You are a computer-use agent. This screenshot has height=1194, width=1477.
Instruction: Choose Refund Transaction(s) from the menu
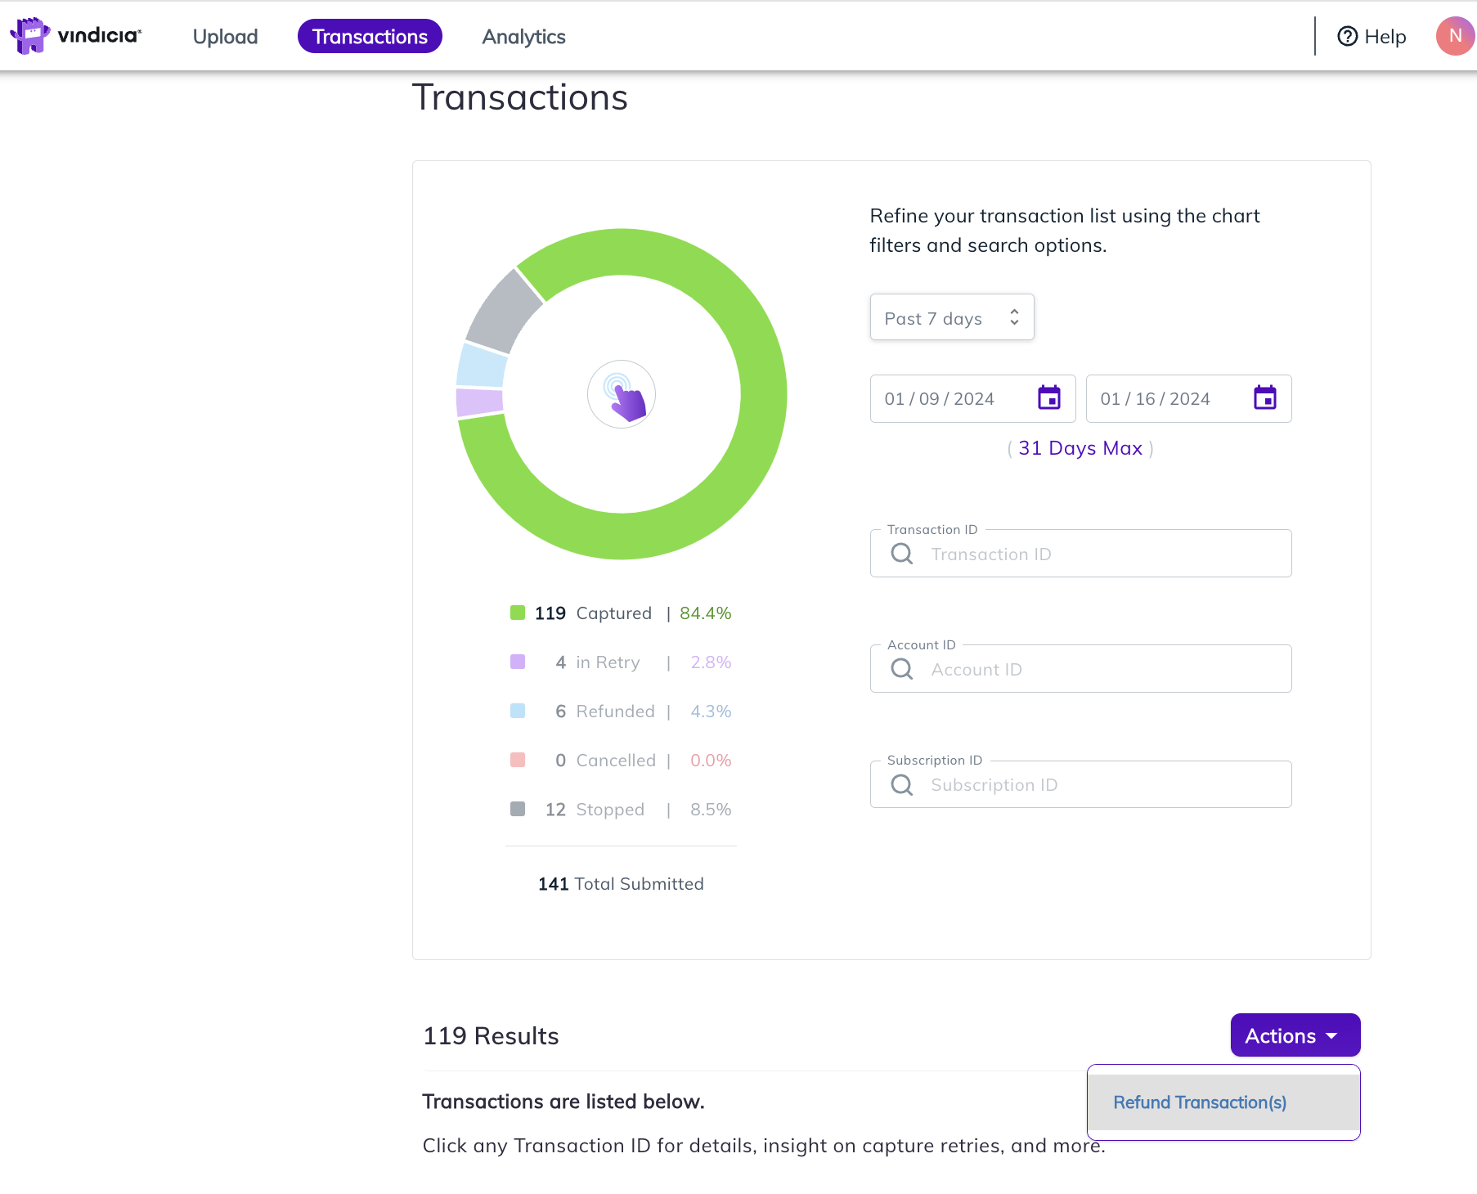tap(1223, 1102)
